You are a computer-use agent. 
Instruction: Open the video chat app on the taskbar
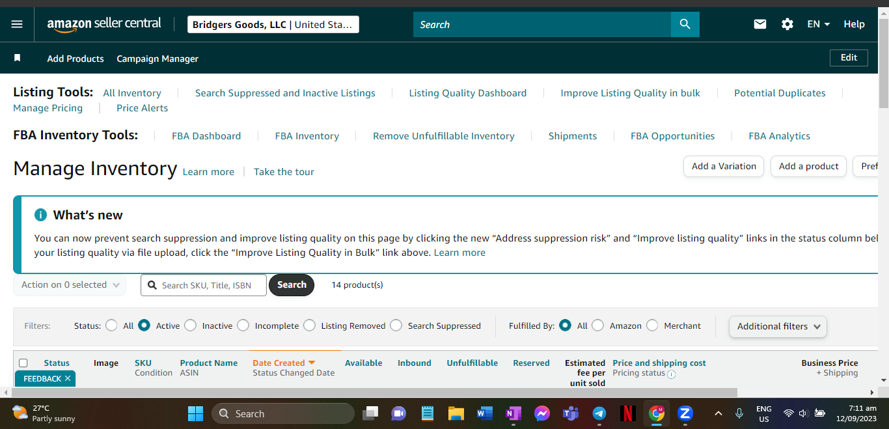(399, 413)
